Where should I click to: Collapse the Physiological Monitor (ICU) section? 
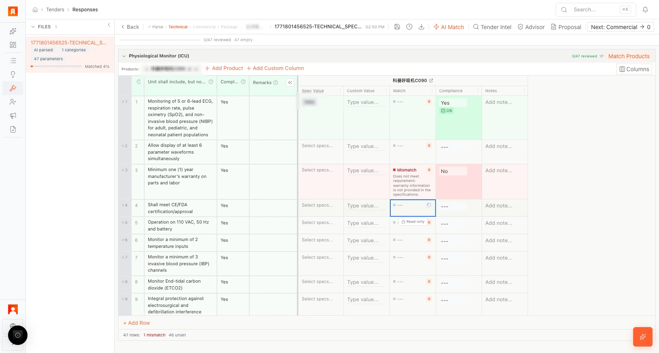click(x=124, y=56)
